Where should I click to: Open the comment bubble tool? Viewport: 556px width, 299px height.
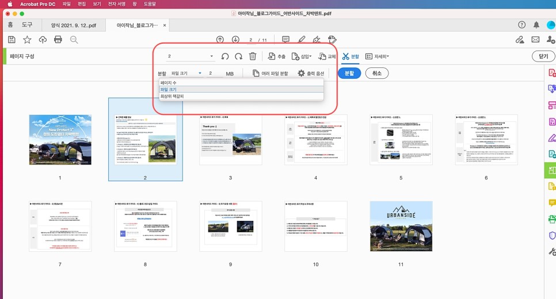pos(285,40)
